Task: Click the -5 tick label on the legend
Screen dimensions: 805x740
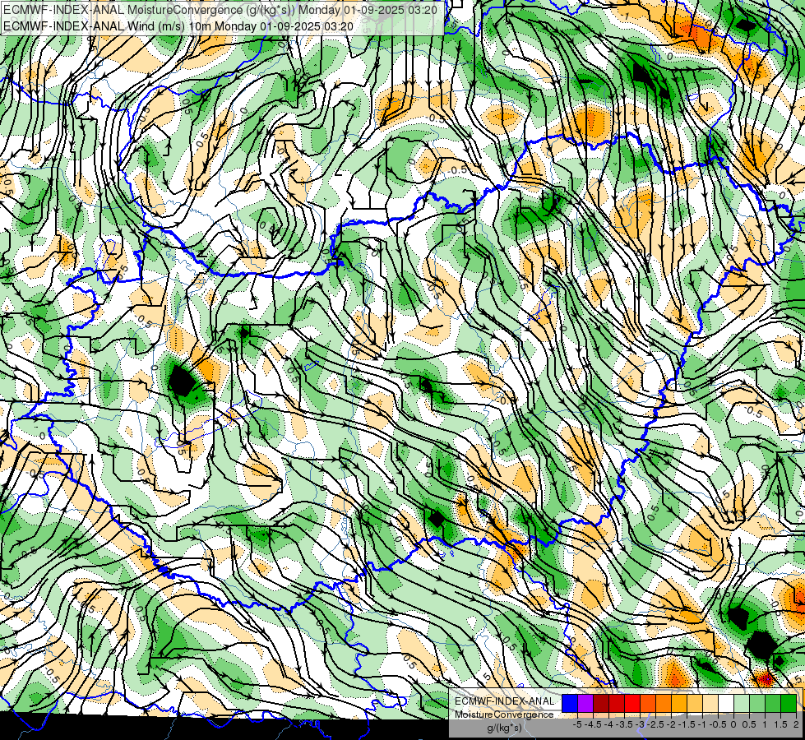Action: (x=577, y=724)
